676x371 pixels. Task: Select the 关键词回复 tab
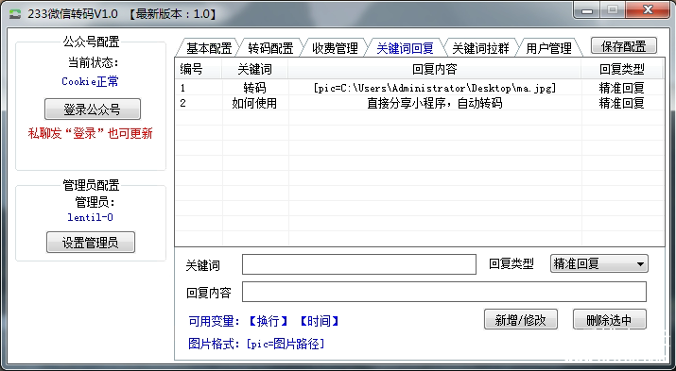[405, 48]
